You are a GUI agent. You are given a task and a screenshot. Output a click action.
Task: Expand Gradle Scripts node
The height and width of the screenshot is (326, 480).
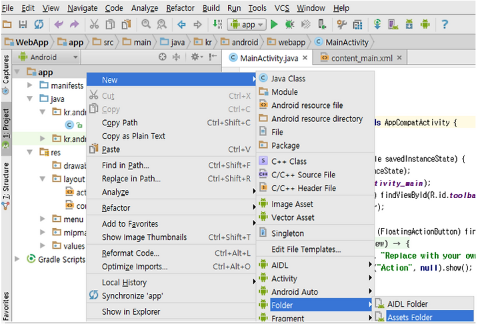[17, 259]
